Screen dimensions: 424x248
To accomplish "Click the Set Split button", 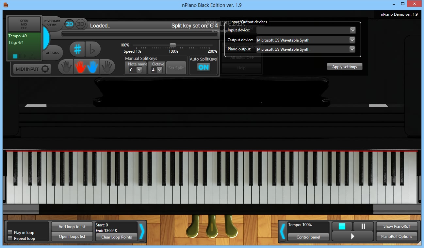I will pos(176,68).
